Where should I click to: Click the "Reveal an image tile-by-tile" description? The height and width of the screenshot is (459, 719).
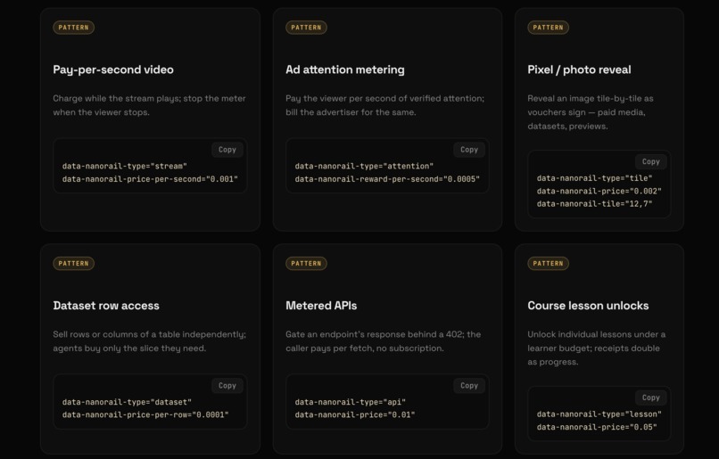point(591,112)
